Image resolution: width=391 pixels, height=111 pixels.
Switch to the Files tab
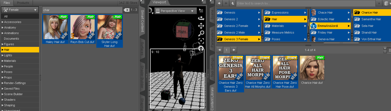coord(7,3)
